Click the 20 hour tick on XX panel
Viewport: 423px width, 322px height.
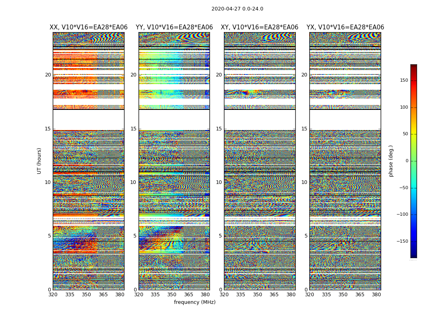[x=48, y=75]
